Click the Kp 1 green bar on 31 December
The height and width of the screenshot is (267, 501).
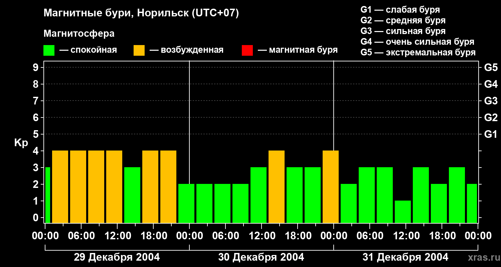tap(403, 212)
